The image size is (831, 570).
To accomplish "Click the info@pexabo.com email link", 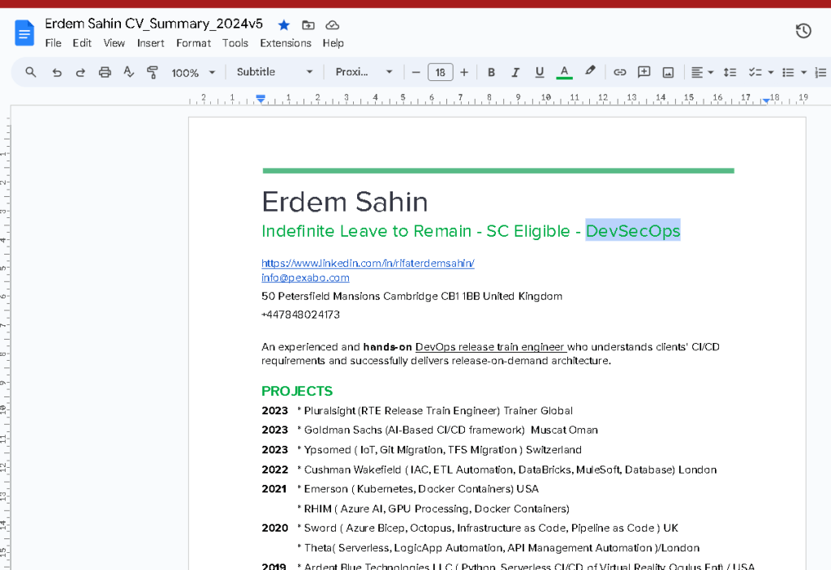I will pyautogui.click(x=305, y=277).
